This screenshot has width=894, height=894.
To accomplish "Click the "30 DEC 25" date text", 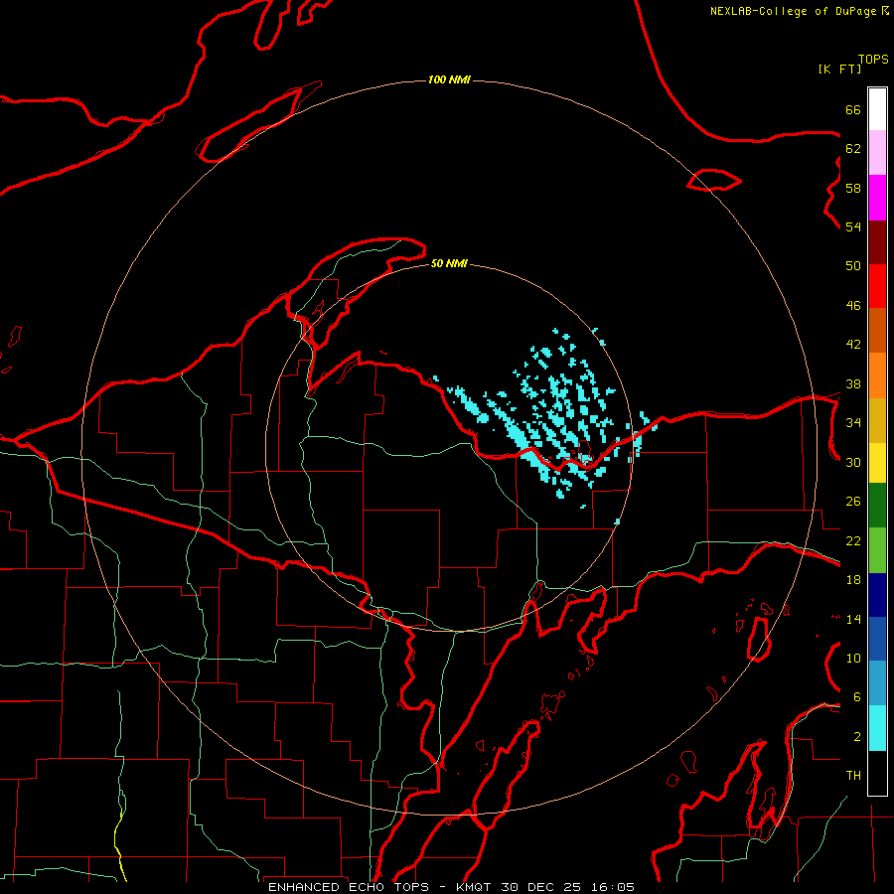I will point(541,887).
